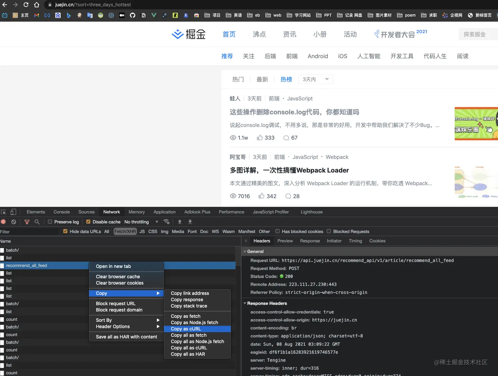This screenshot has height=376, width=498.
Task: Open the console.log article title
Action: tap(294, 112)
